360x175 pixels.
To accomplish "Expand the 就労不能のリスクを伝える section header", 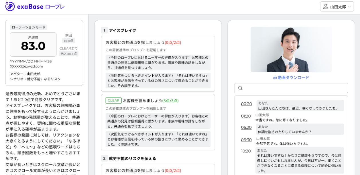I will point(132,158).
